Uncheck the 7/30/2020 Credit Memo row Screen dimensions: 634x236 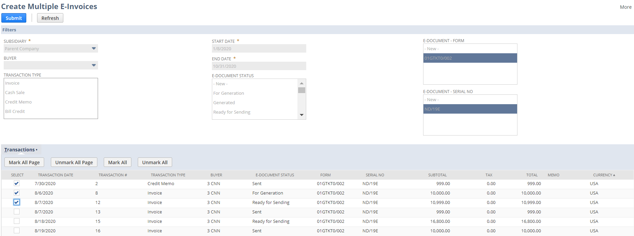coord(17,183)
